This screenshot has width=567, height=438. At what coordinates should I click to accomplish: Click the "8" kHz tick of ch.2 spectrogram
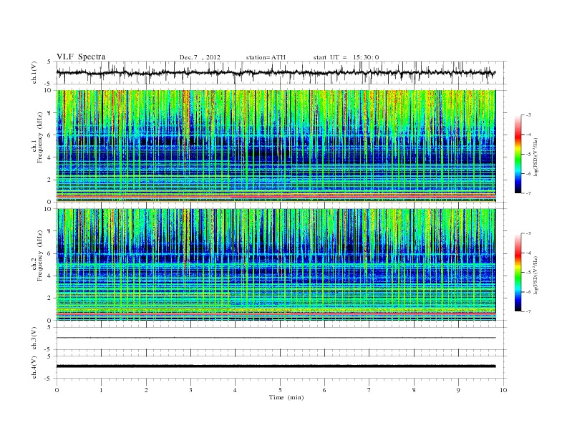point(50,231)
